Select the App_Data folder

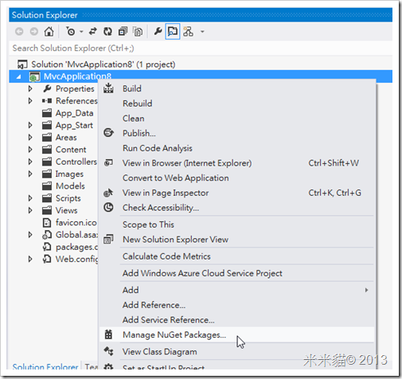pyautogui.click(x=74, y=113)
